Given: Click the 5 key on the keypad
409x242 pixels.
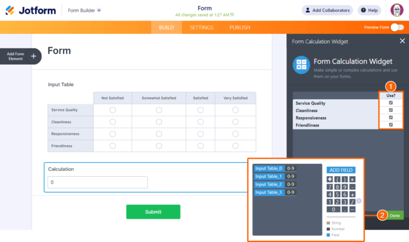Looking at the screenshot, I should [x=337, y=194].
